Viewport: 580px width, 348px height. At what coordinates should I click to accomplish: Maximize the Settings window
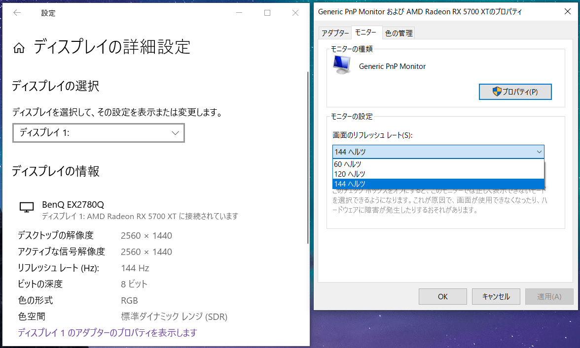point(267,13)
